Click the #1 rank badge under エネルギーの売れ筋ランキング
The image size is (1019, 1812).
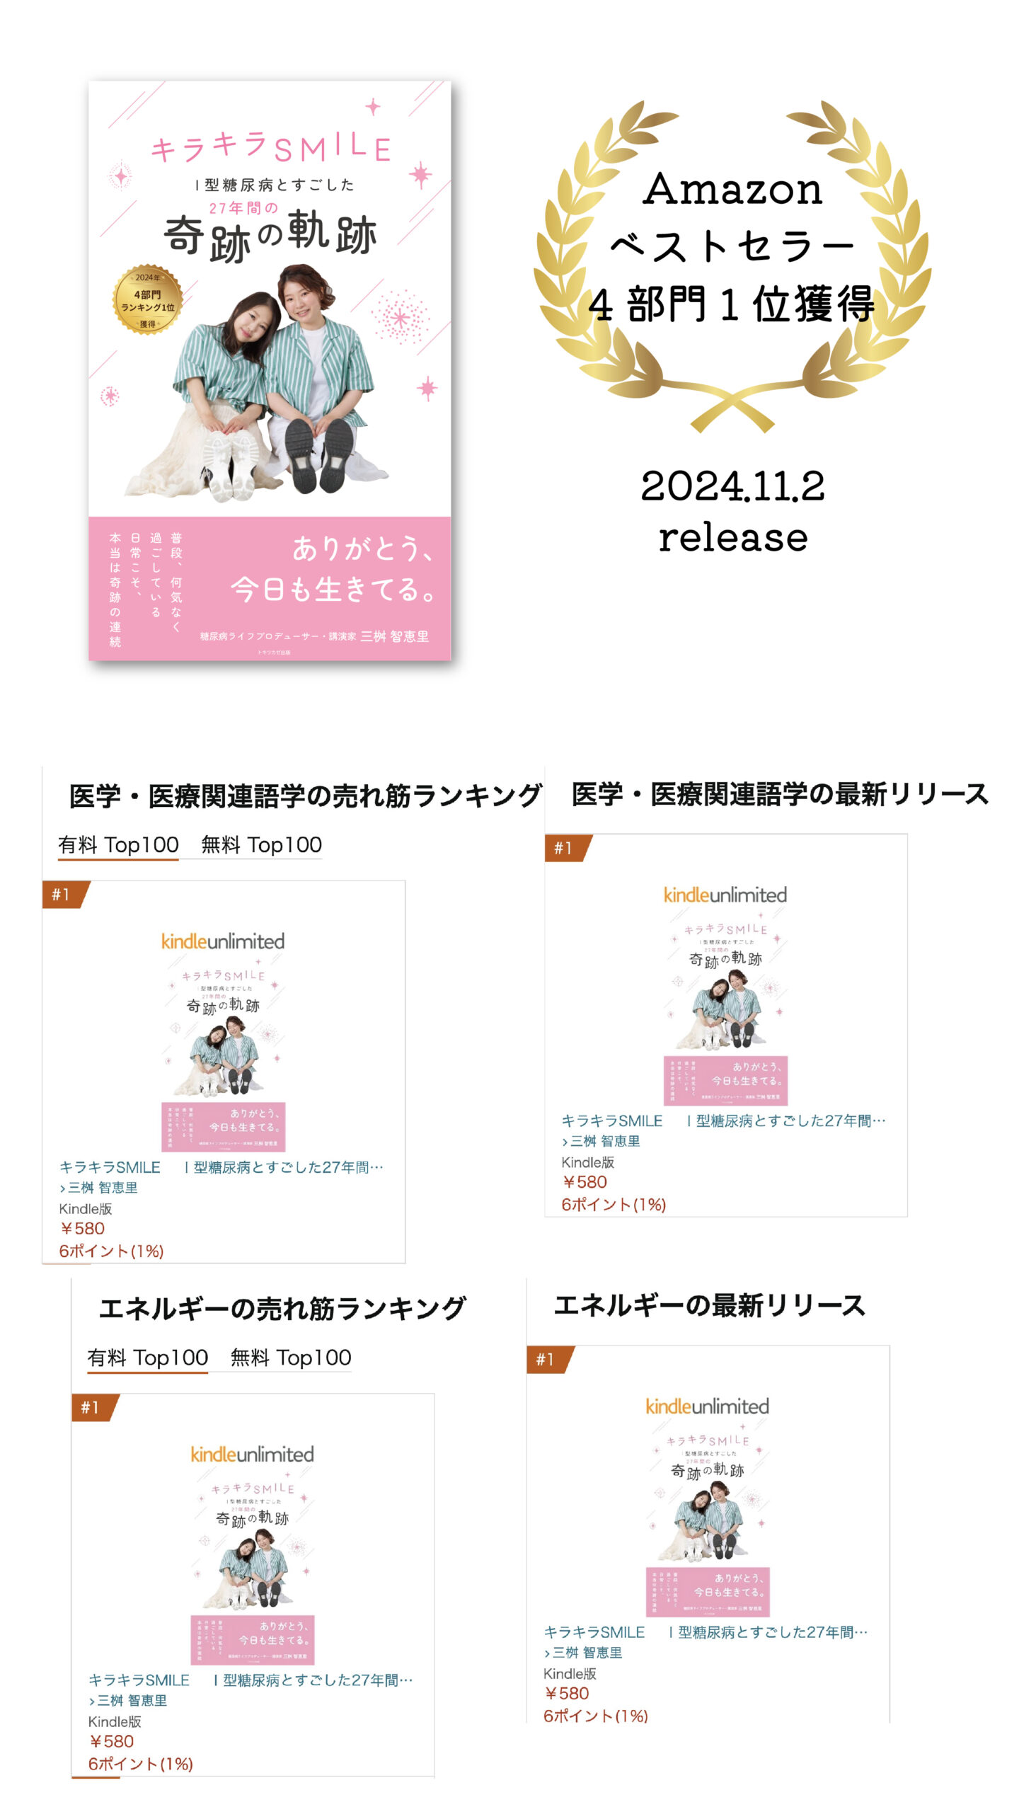pyautogui.click(x=94, y=1406)
